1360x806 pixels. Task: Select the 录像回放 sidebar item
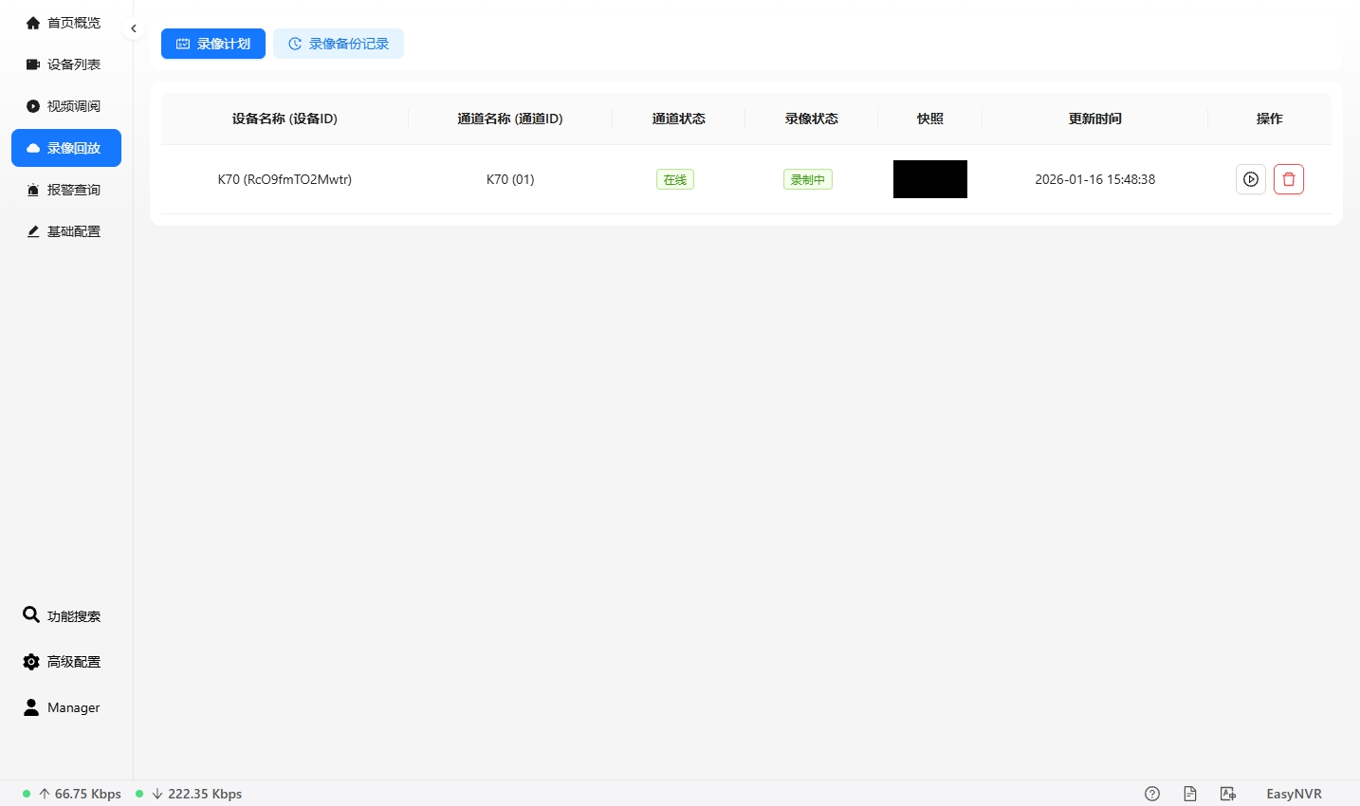(66, 148)
